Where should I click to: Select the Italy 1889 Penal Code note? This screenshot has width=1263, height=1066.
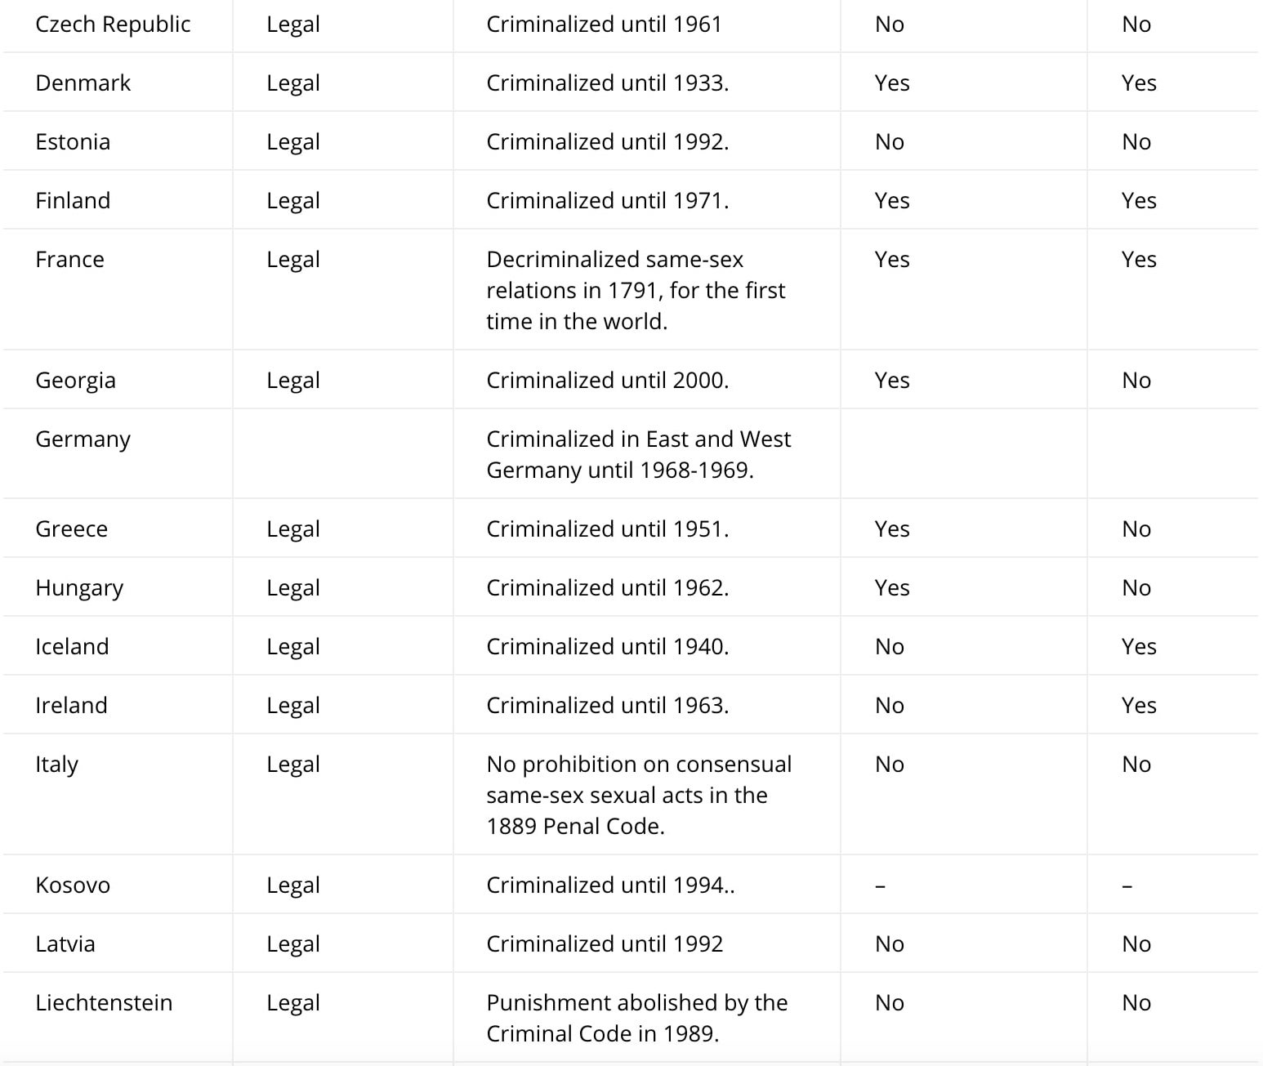(639, 795)
